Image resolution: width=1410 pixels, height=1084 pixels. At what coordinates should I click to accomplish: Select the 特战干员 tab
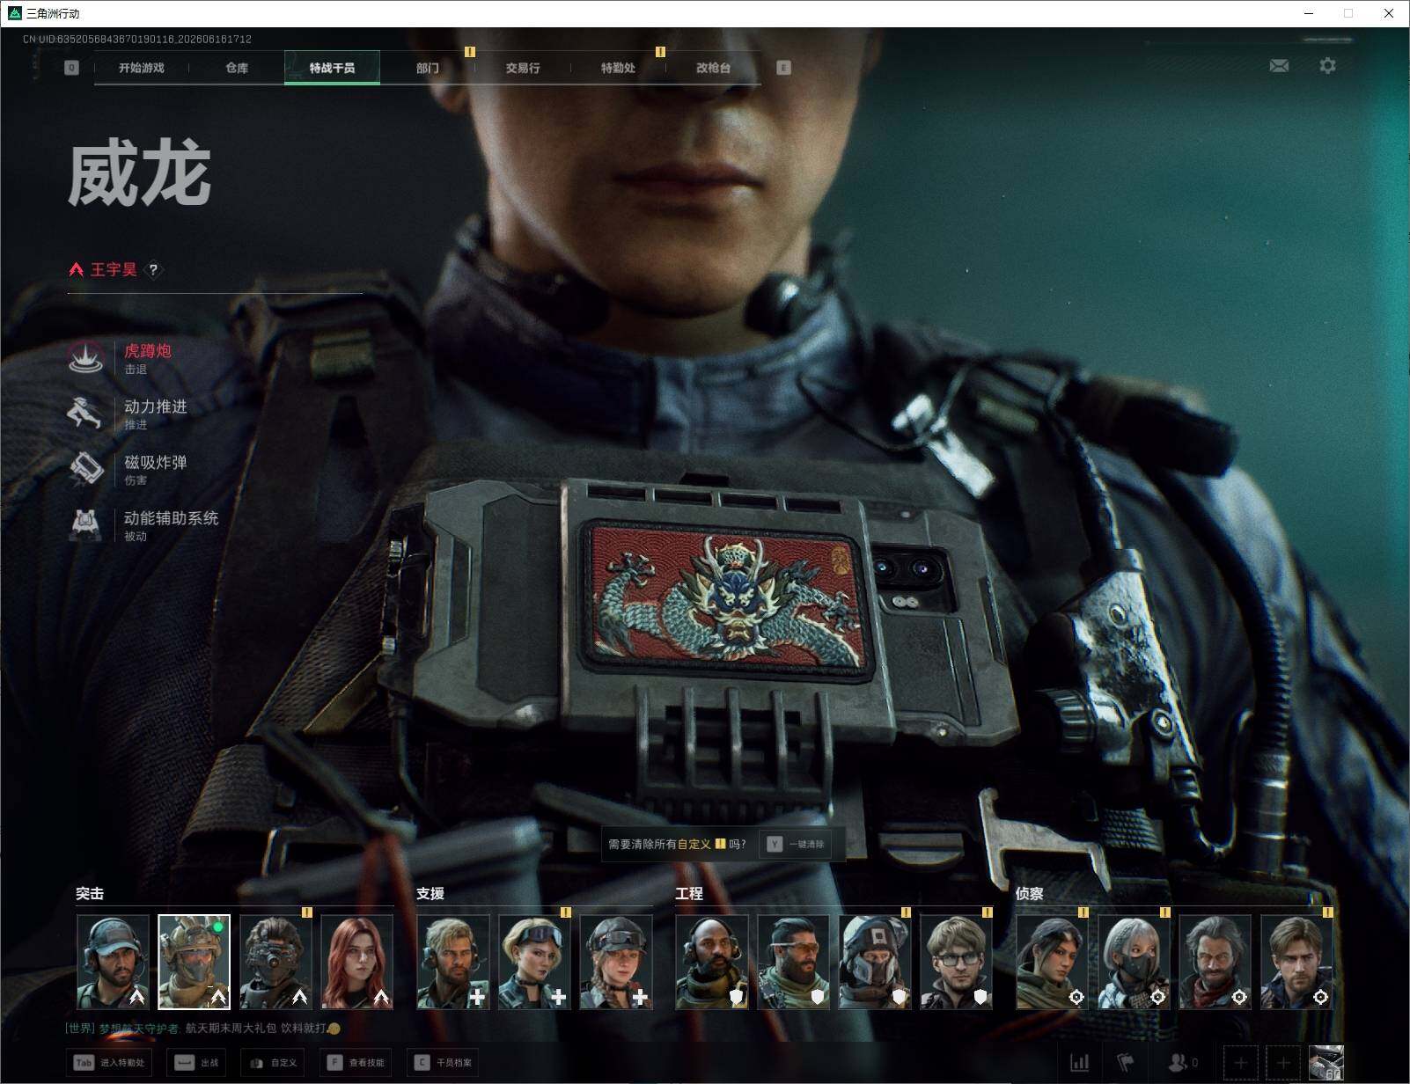coord(332,68)
